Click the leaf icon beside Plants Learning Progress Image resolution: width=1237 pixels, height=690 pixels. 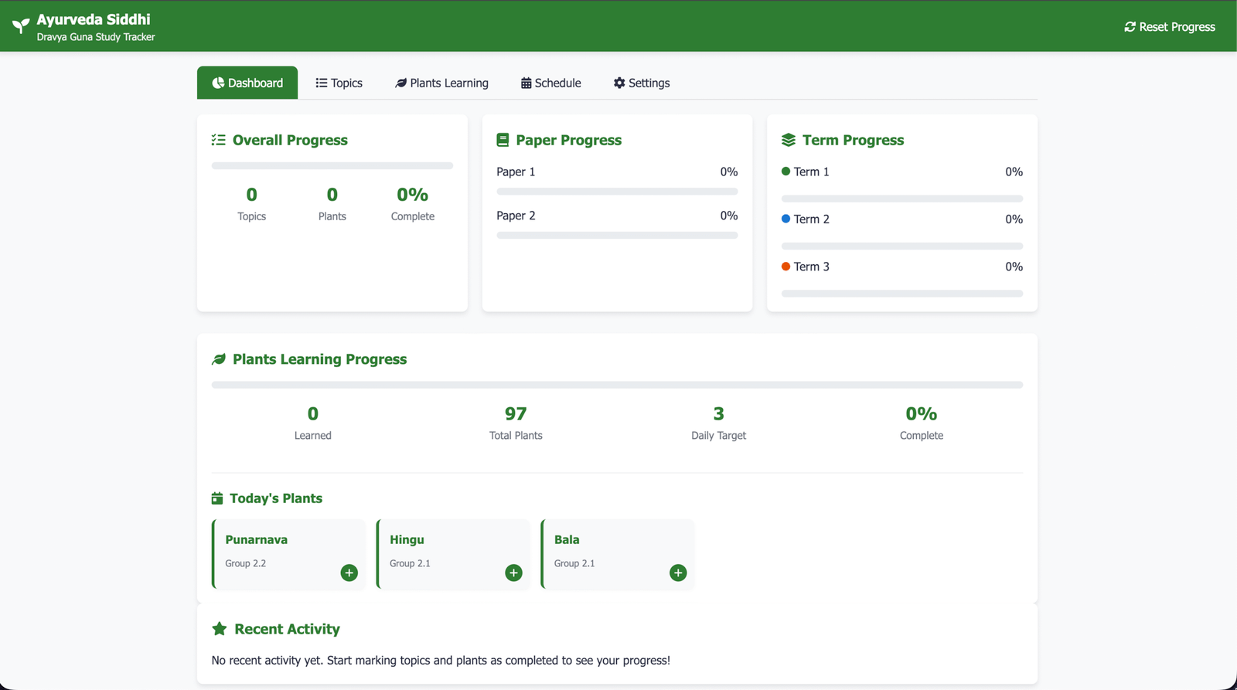coord(219,359)
